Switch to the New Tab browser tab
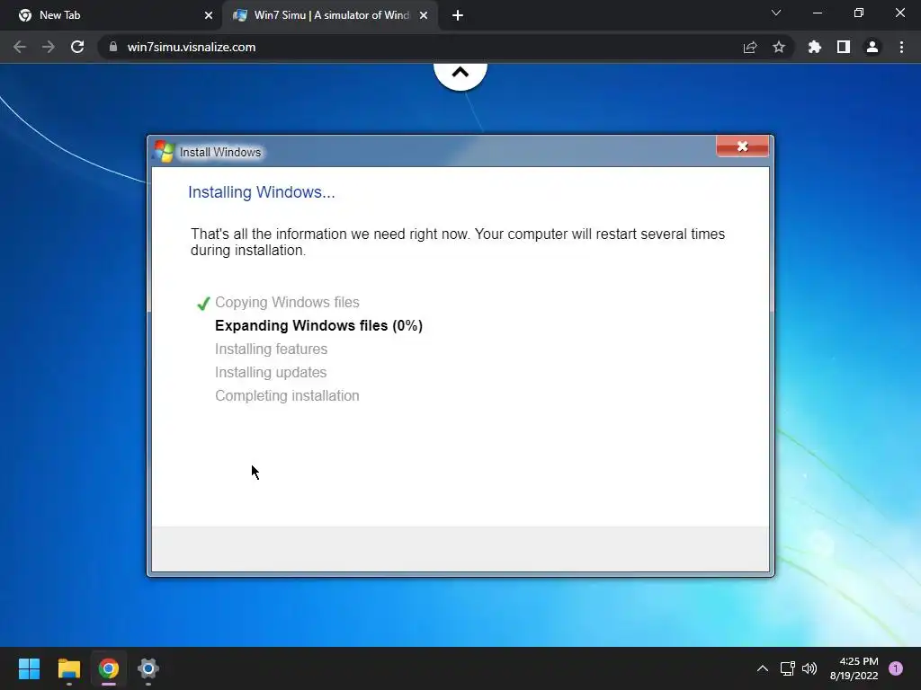The height and width of the screenshot is (690, 921). coord(112,15)
